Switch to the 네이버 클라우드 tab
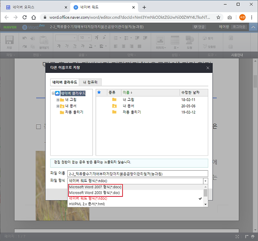258x241 pixels. [64, 82]
